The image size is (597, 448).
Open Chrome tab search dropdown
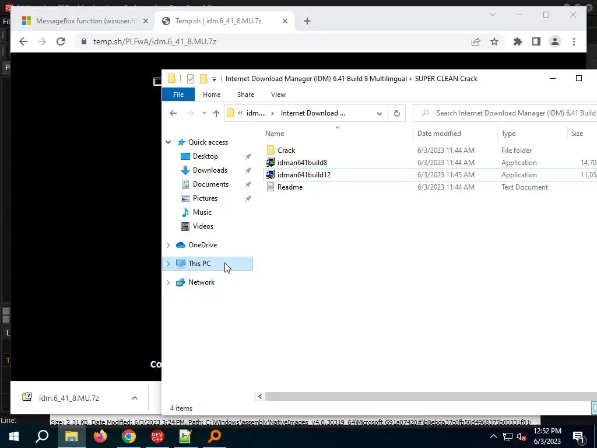[492, 15]
